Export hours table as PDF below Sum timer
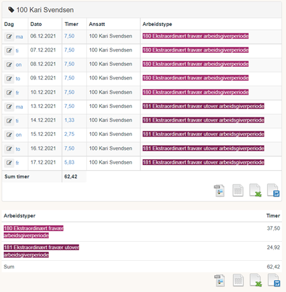This screenshot has width=286, height=292. pos(219,190)
